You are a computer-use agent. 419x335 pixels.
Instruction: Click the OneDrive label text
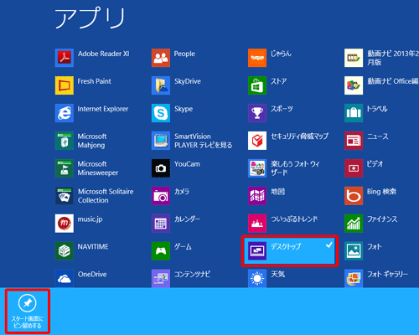(x=92, y=275)
